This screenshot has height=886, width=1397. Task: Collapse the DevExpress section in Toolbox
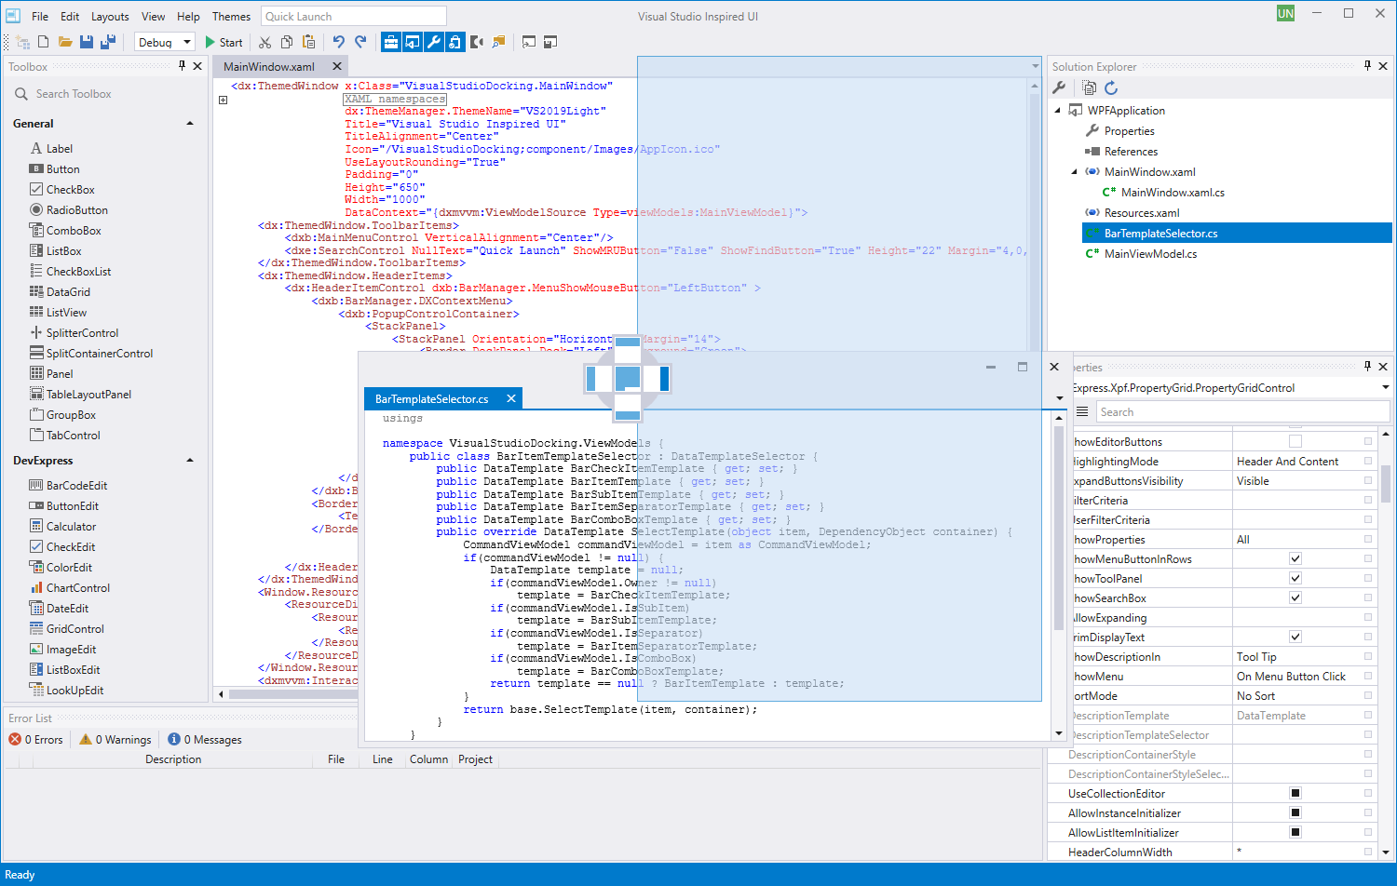pos(189,460)
